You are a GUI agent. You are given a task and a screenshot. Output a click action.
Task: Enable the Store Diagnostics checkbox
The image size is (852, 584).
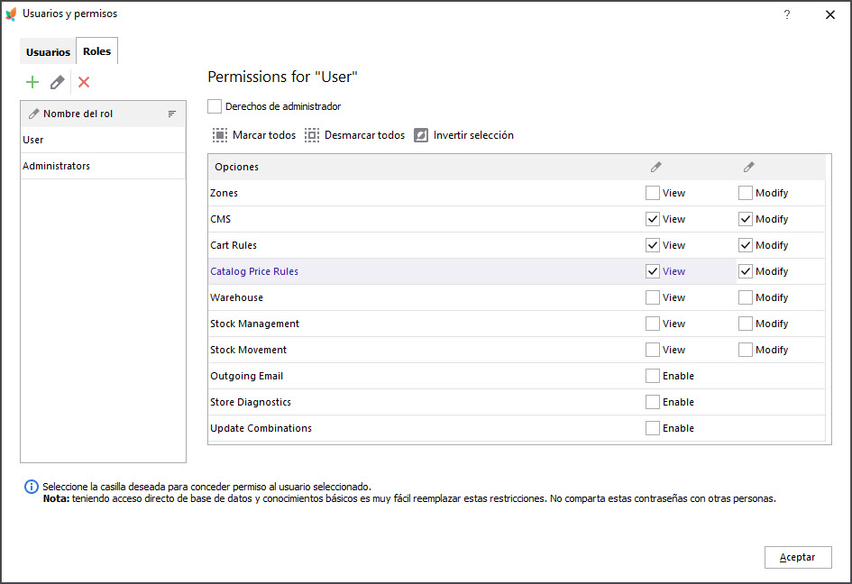[653, 402]
